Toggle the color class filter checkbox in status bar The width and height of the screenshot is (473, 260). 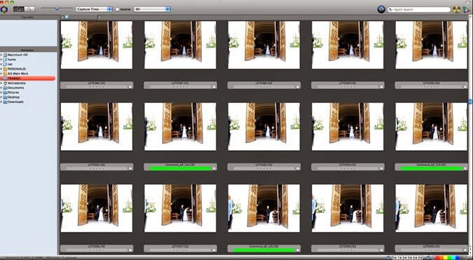pos(429,257)
